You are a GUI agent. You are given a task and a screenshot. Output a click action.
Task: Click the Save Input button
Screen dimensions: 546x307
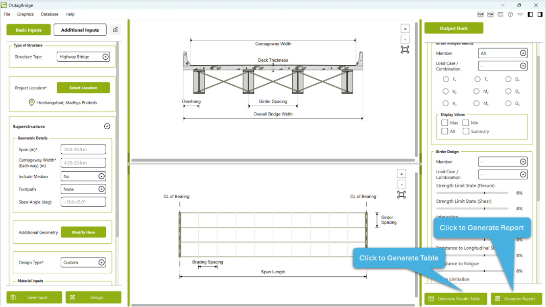point(34,297)
